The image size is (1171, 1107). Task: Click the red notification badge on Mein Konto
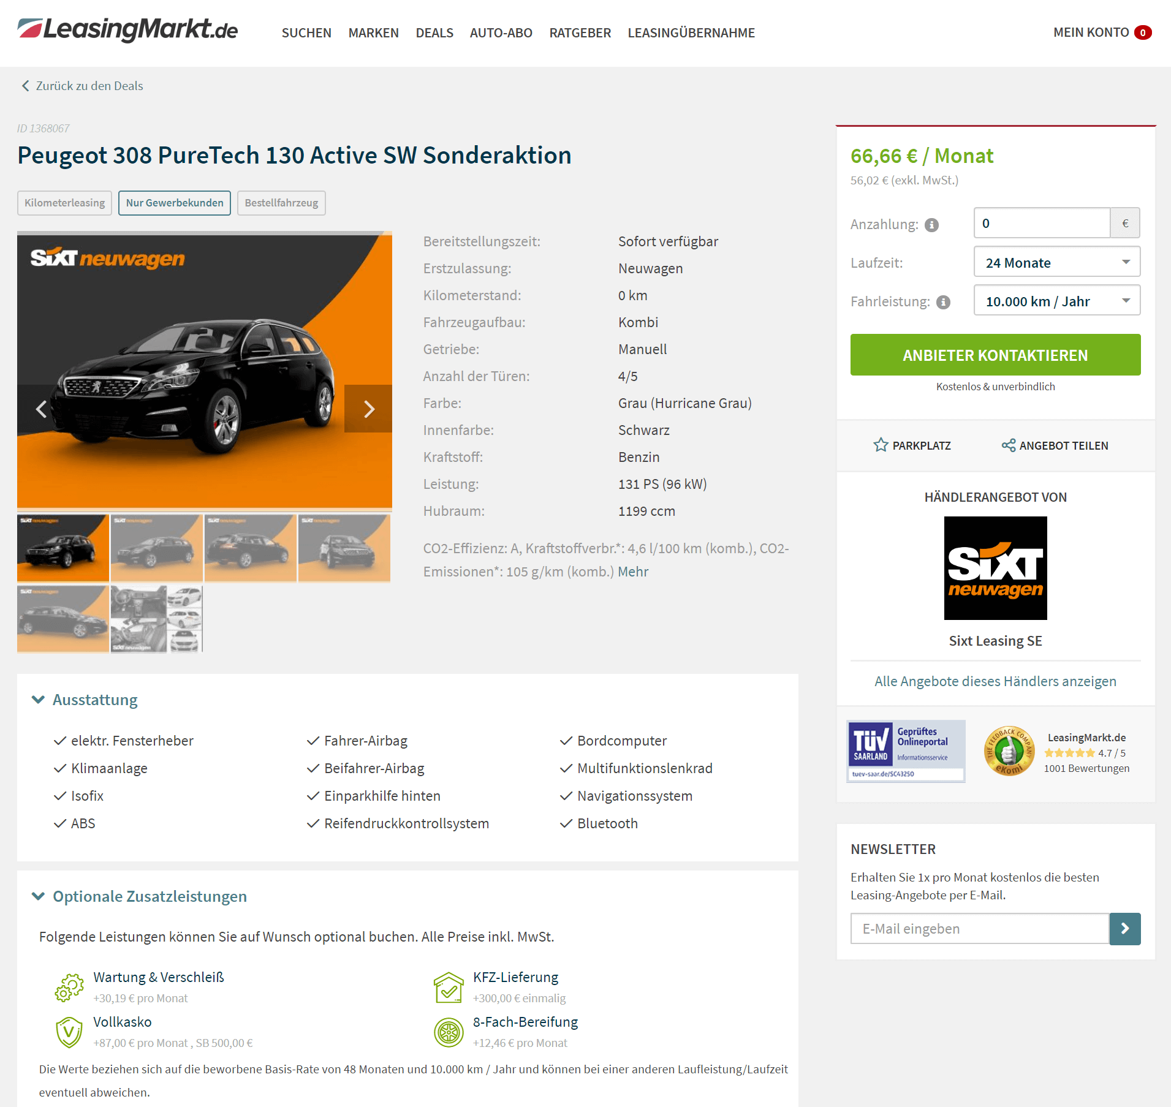pyautogui.click(x=1143, y=32)
